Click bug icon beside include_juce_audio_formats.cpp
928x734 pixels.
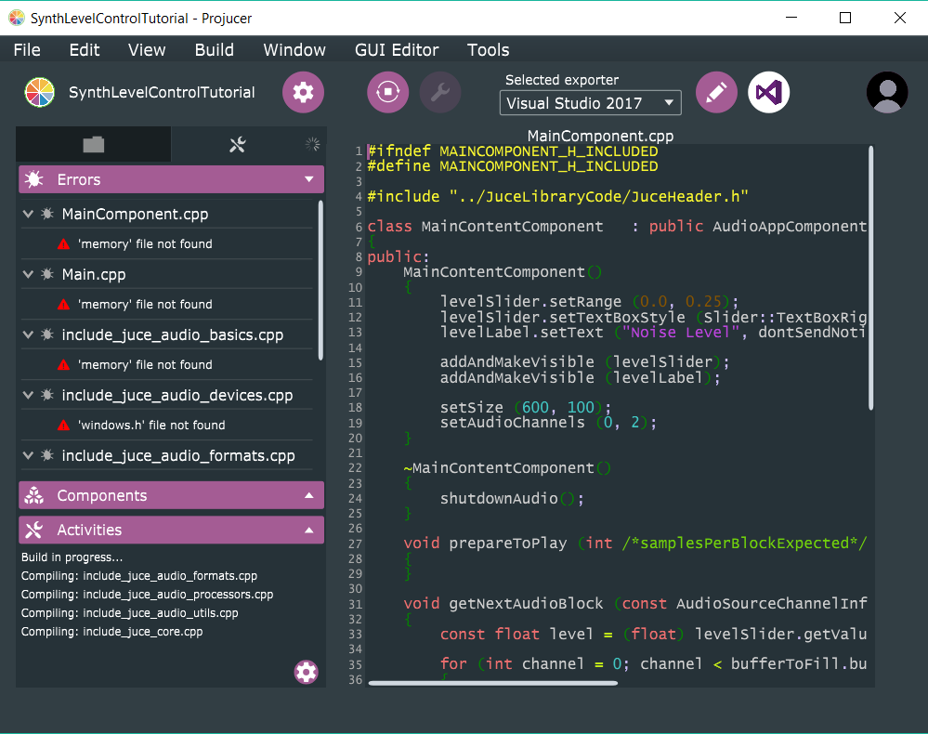[47, 455]
